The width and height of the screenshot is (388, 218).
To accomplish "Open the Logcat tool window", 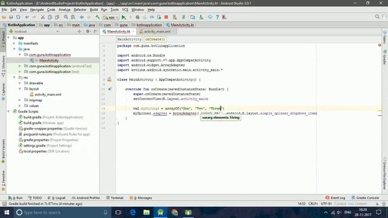I will (x=56, y=198).
